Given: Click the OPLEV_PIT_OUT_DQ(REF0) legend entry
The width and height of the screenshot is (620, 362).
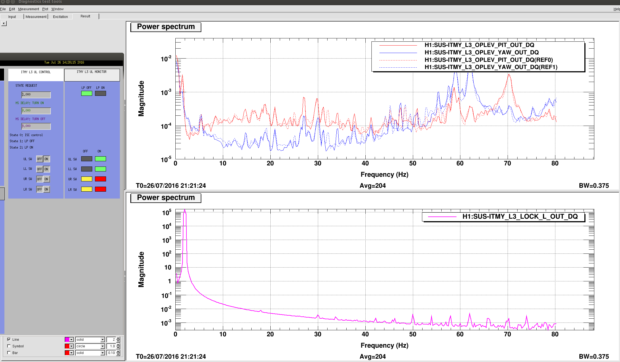Looking at the screenshot, I should pos(489,60).
